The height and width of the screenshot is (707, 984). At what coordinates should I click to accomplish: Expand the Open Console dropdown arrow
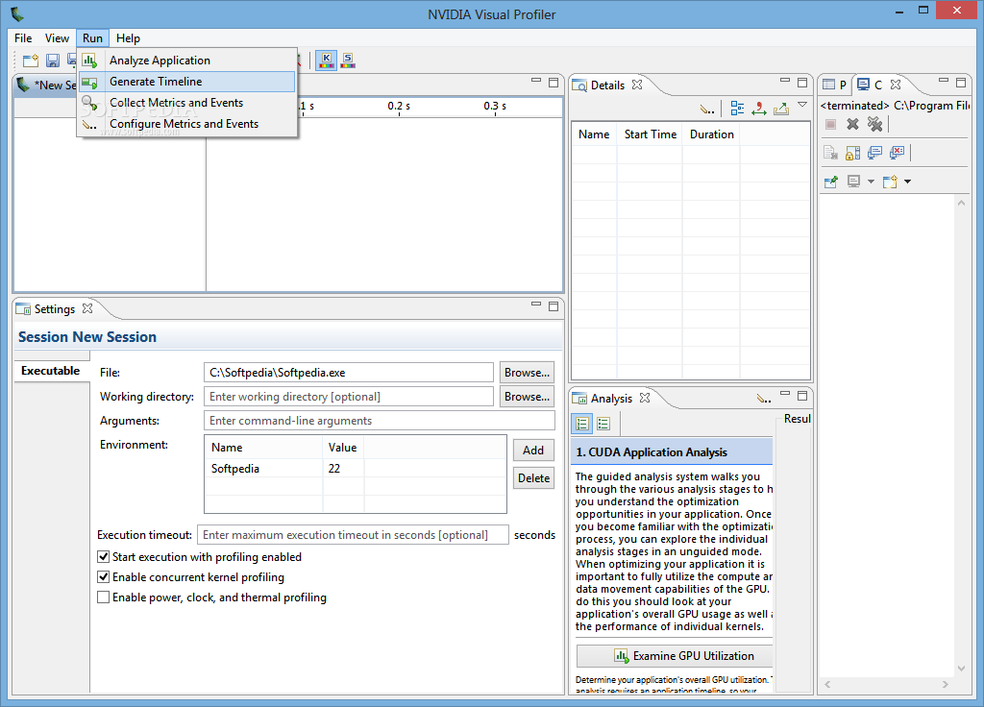[907, 182]
